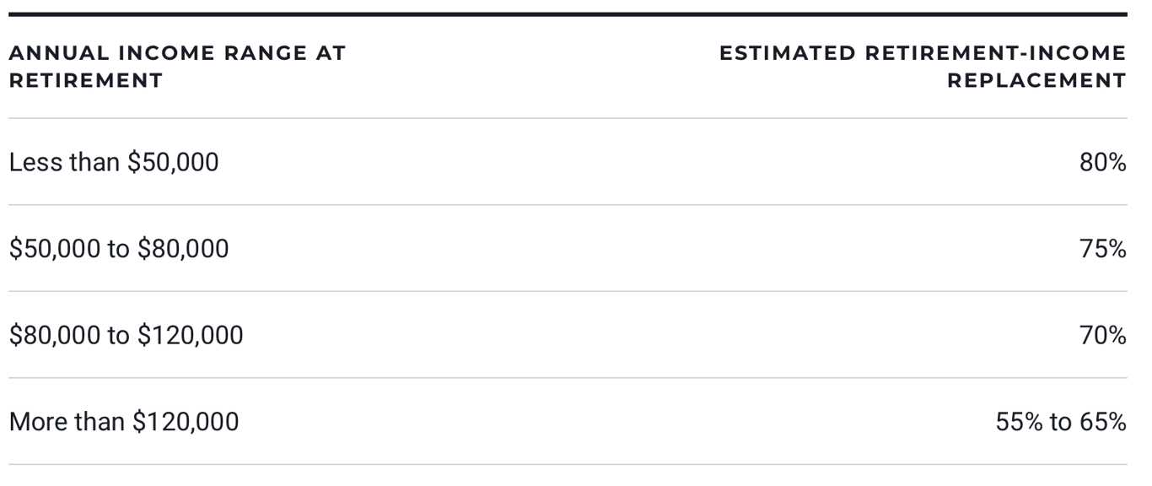1152x486 pixels.
Task: Click the word 'REPLACEMENT' in right header
Action: click(1036, 81)
